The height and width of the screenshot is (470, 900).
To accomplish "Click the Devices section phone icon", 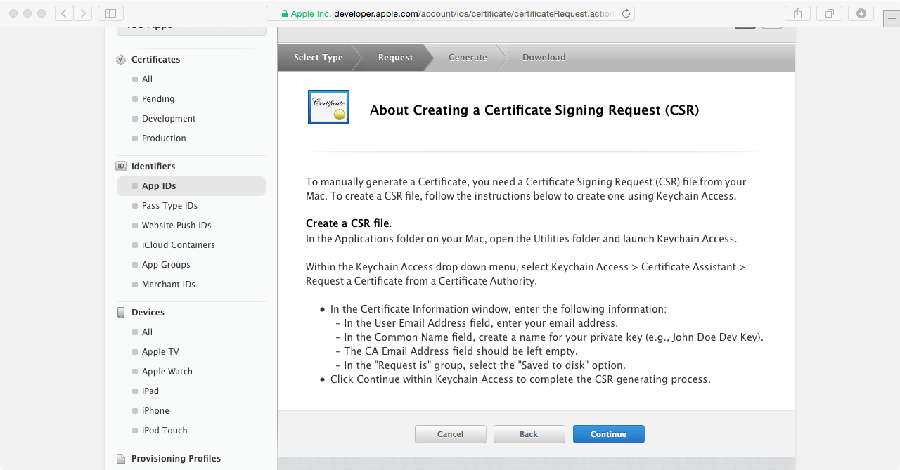I will click(x=121, y=313).
